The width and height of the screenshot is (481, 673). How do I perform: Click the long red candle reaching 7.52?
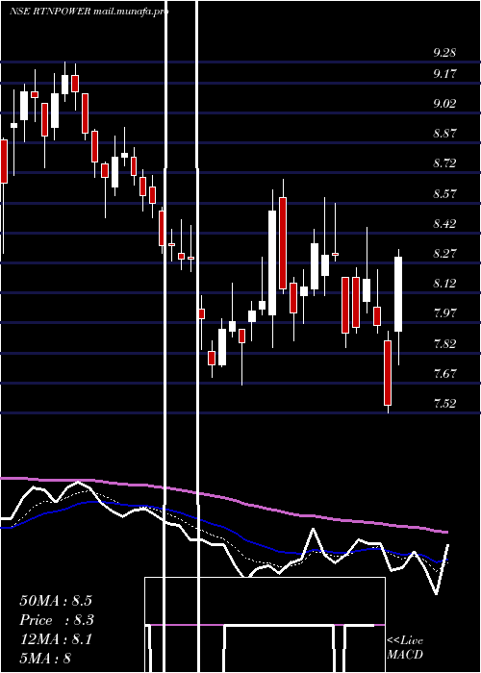(x=388, y=373)
